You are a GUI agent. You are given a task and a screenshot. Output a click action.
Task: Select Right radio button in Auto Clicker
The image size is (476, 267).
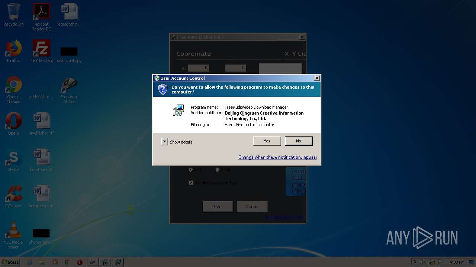217,169
